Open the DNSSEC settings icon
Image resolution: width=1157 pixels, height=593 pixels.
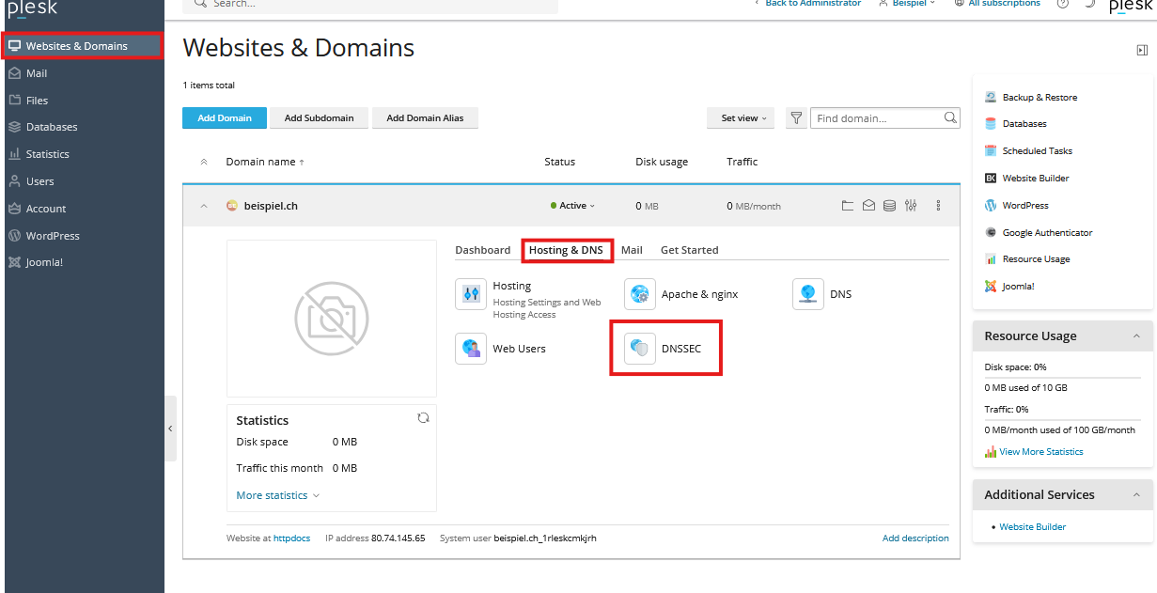point(640,349)
